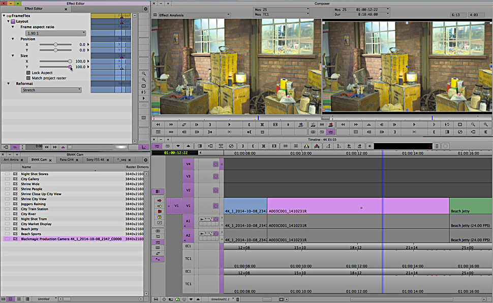This screenshot has height=303, width=493.
Task: Click the rewind button in Effect Editor
Action: [x=47, y=147]
